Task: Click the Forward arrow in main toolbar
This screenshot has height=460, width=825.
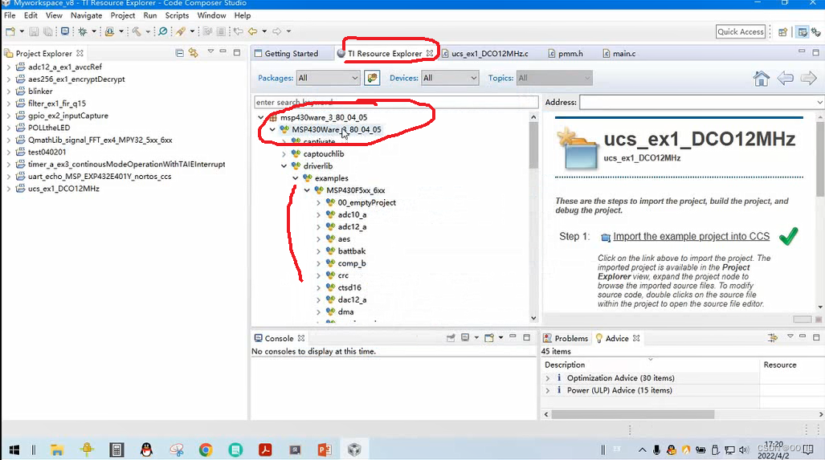Action: [x=277, y=31]
